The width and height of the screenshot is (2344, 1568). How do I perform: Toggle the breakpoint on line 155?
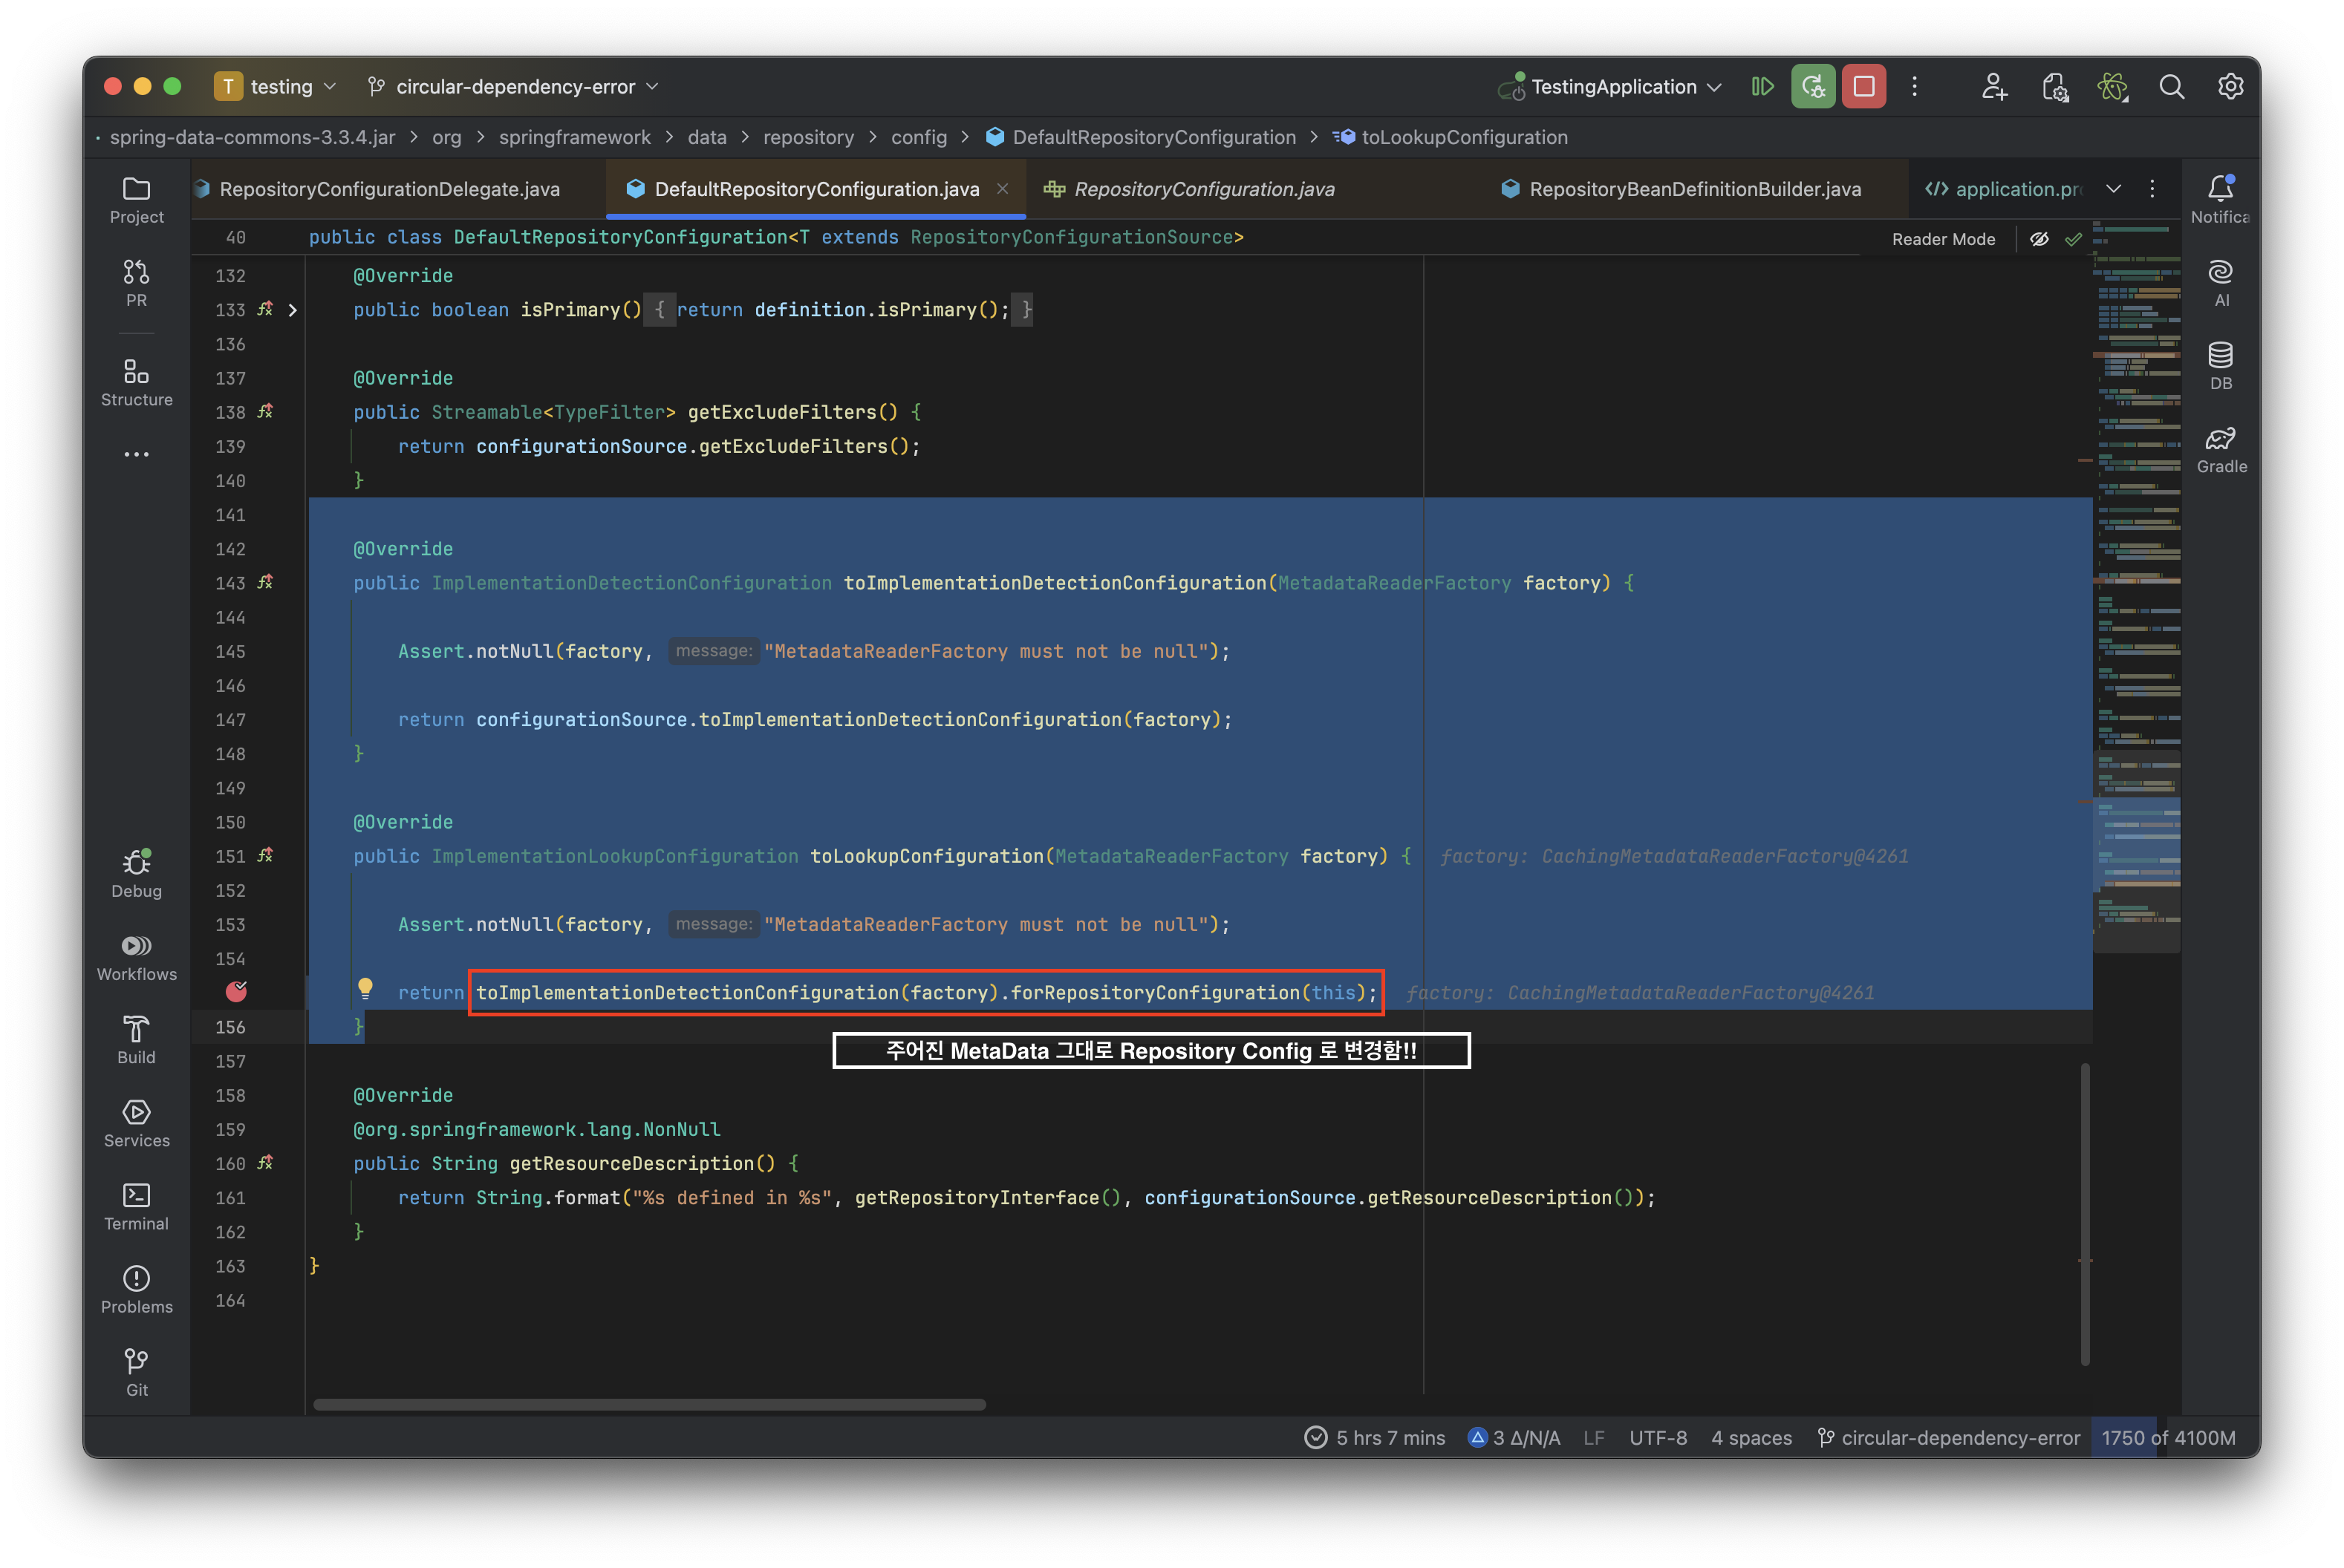click(236, 991)
